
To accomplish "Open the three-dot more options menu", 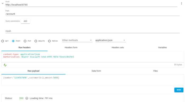I will tap(182, 3).
